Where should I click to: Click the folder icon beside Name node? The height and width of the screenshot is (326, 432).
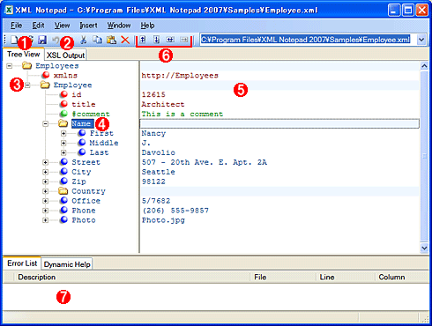[63, 123]
